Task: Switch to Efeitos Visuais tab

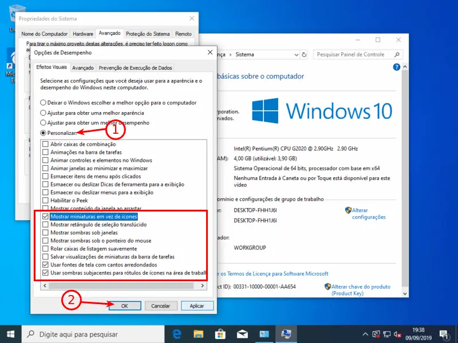Action: click(x=52, y=67)
